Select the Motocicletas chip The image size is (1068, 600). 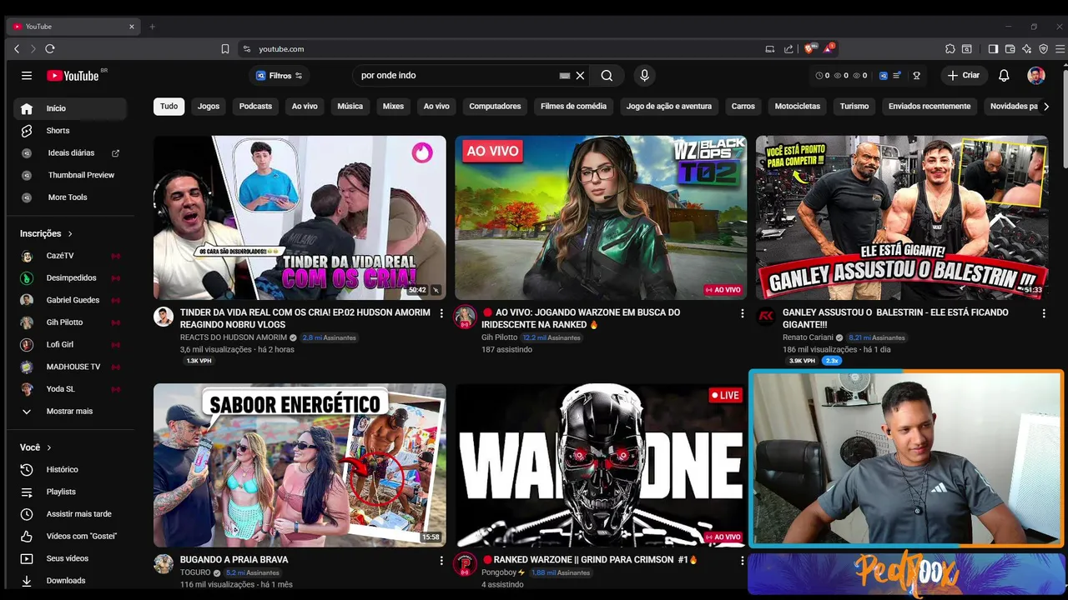[x=798, y=107]
